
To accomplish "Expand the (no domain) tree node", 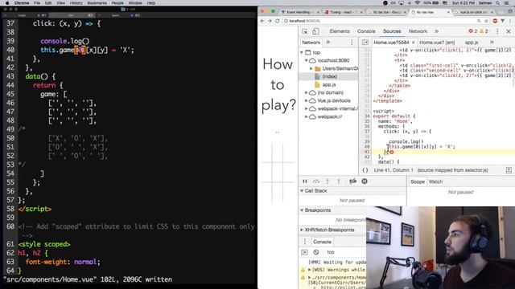I will 306,93.
